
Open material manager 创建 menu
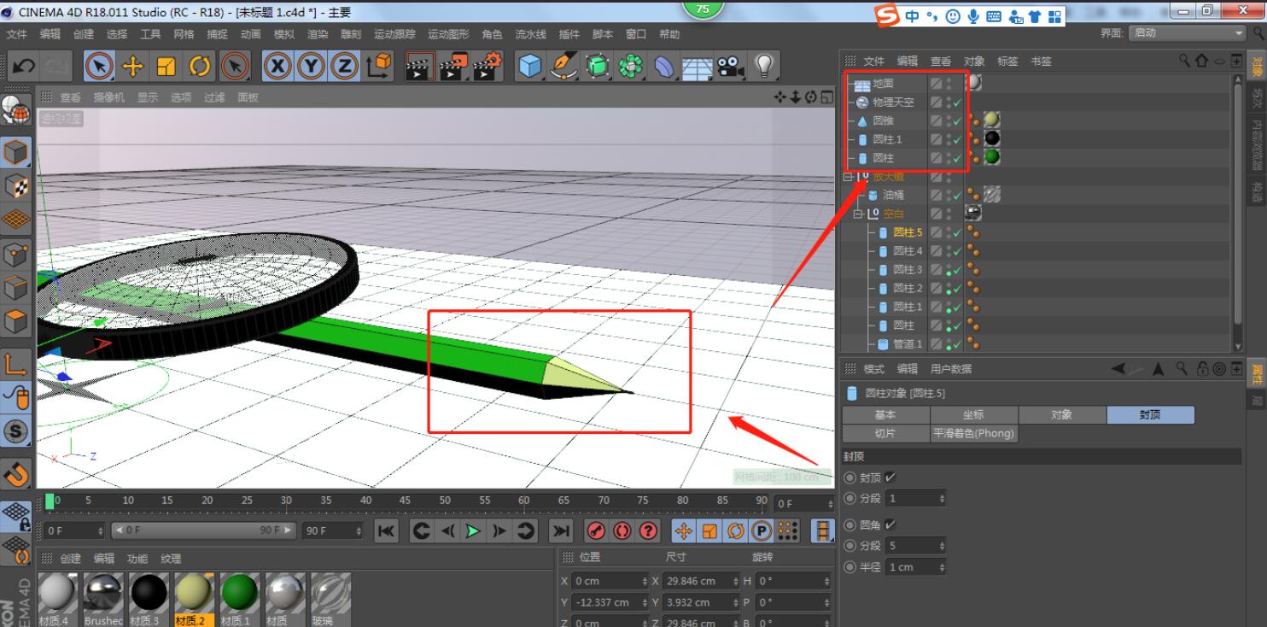(x=70, y=559)
